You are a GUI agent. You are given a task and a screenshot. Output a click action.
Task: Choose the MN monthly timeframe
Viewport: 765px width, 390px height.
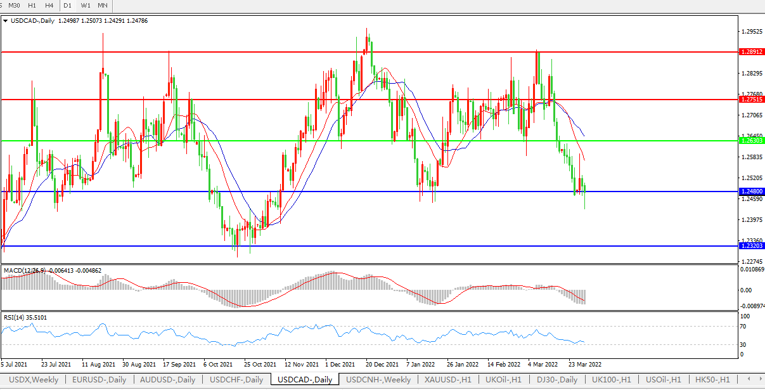(x=102, y=6)
